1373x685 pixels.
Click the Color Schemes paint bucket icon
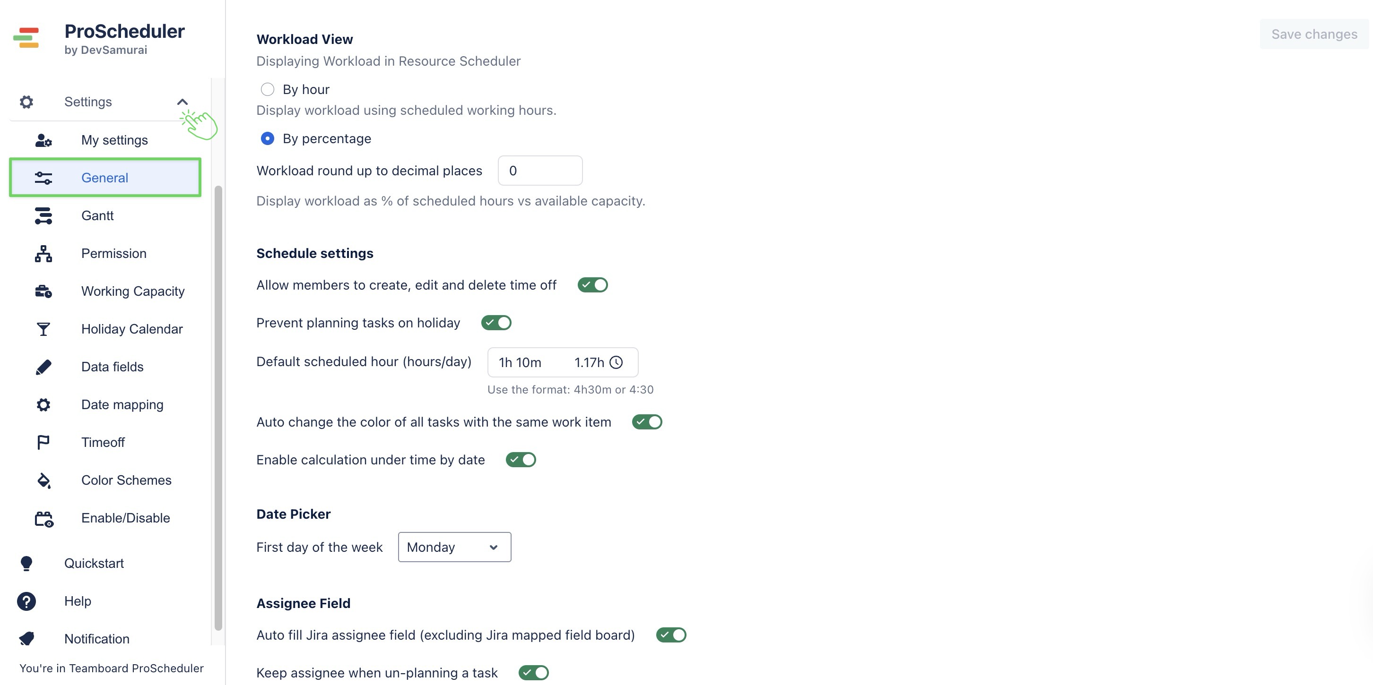coord(43,480)
